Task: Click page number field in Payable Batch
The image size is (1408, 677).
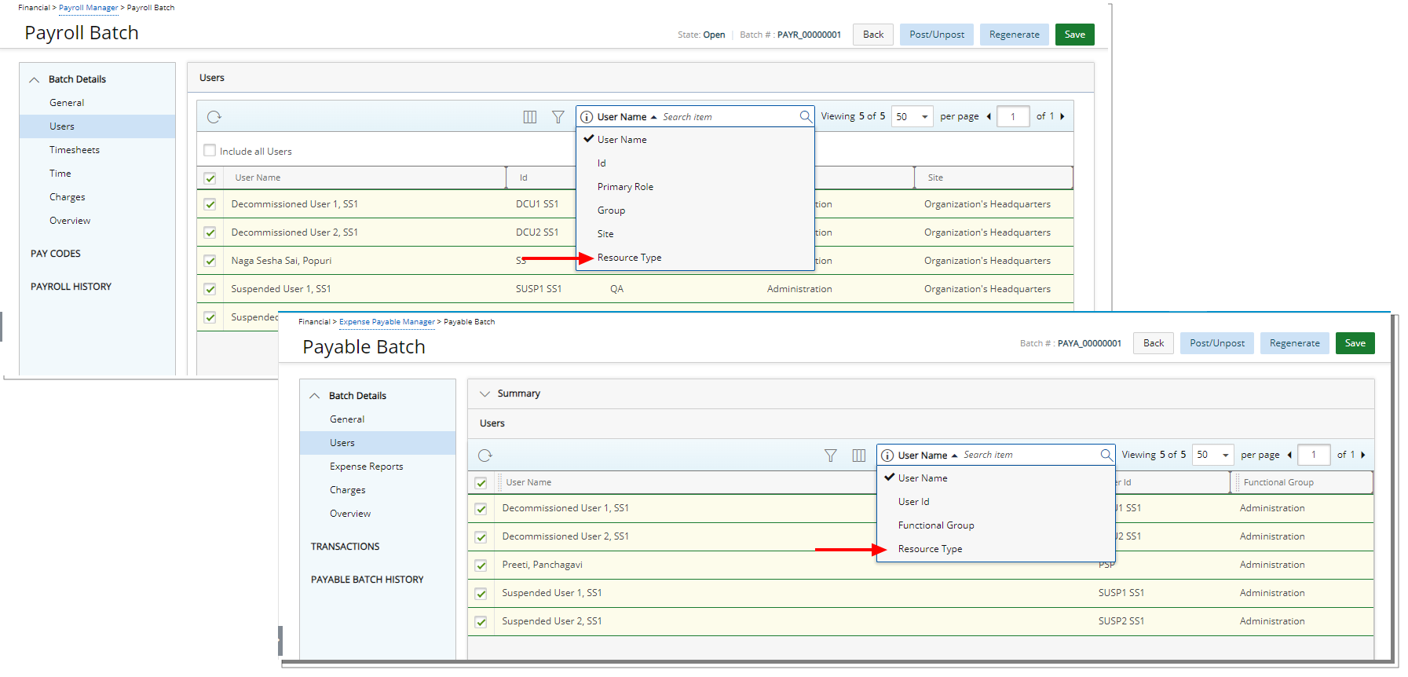Action: 1314,456
